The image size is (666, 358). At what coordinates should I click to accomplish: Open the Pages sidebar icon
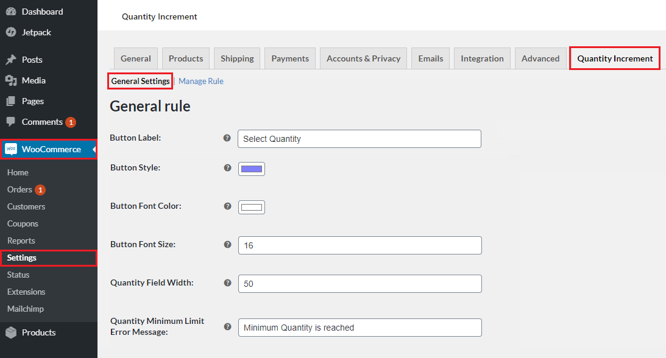pos(10,100)
